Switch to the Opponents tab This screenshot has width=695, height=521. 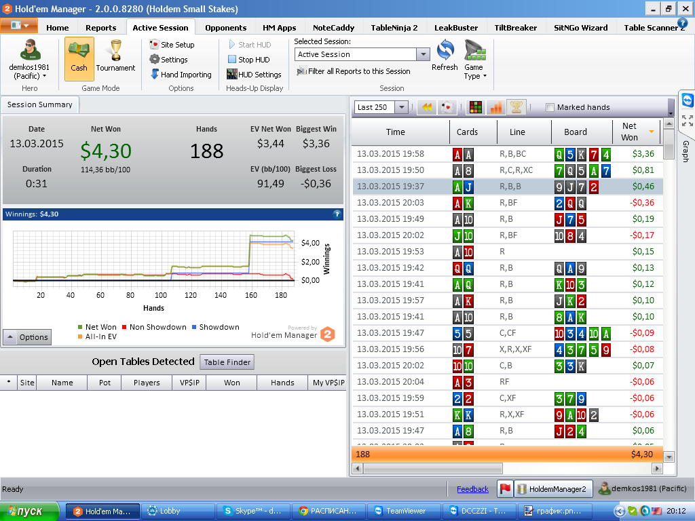[225, 27]
